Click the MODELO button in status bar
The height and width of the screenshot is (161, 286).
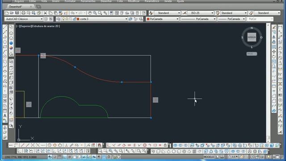pos(209,157)
